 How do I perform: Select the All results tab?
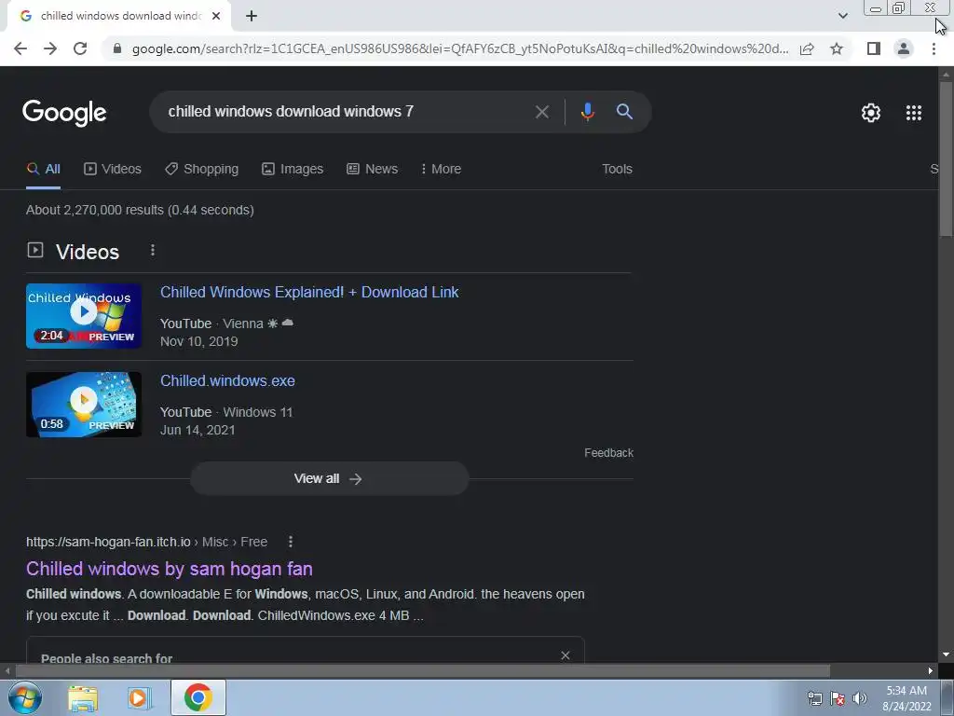[x=43, y=170]
